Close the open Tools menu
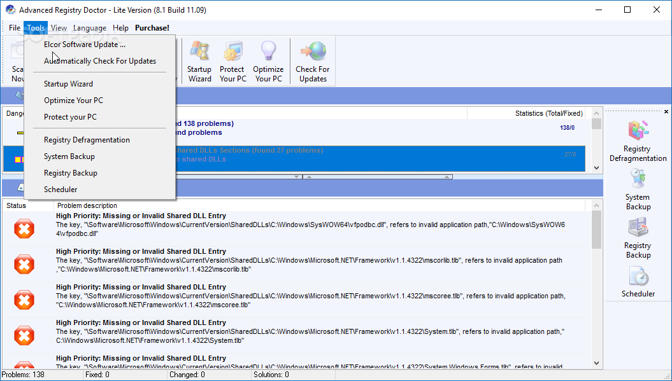Screen dimensions: 672x381 [36, 28]
